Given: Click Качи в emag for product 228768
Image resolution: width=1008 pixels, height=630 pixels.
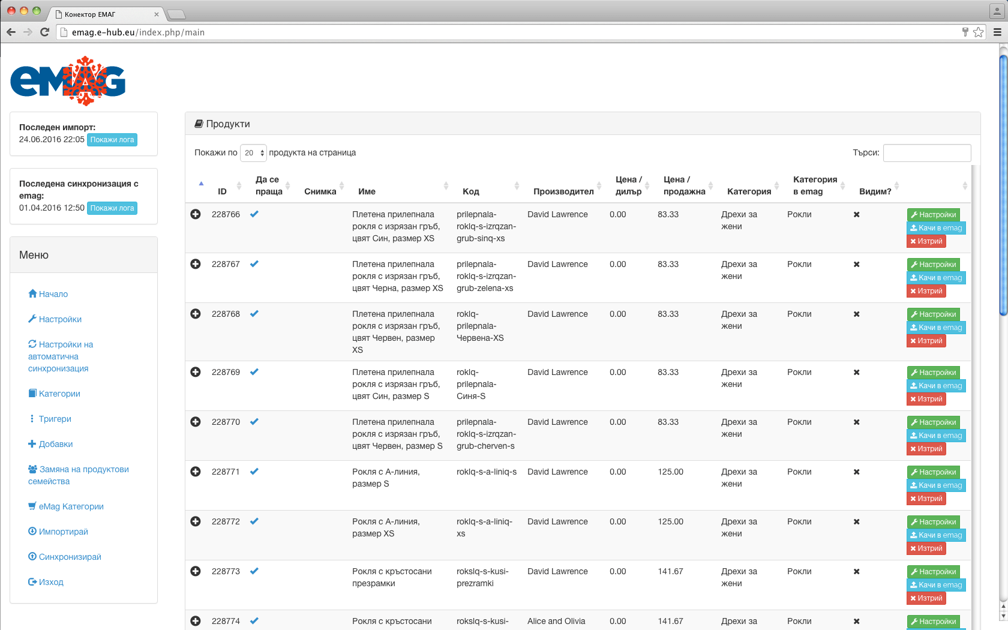Looking at the screenshot, I should (935, 328).
